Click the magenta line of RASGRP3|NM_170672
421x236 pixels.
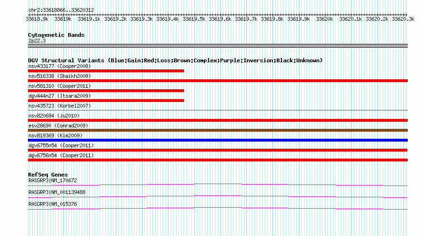pos(218,184)
